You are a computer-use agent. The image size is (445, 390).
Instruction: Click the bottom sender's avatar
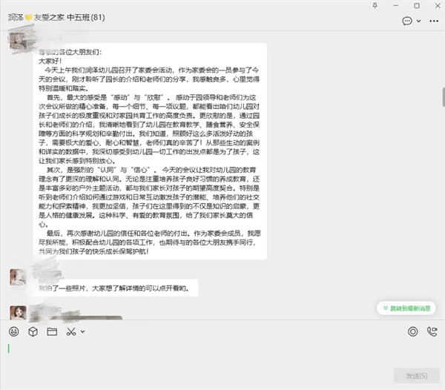19,313
